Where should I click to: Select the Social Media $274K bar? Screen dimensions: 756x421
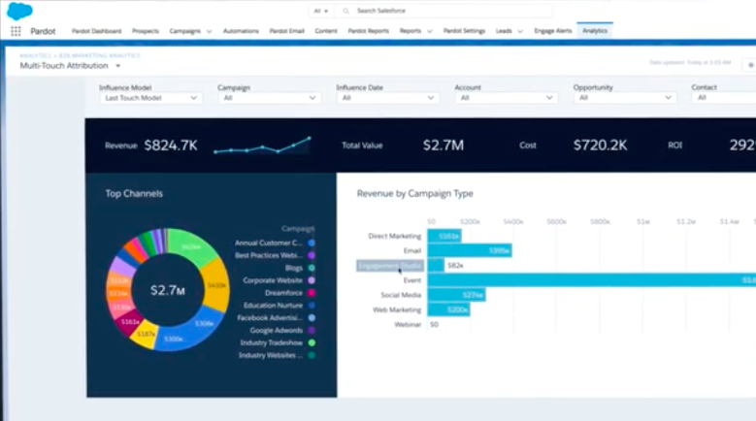(x=456, y=295)
